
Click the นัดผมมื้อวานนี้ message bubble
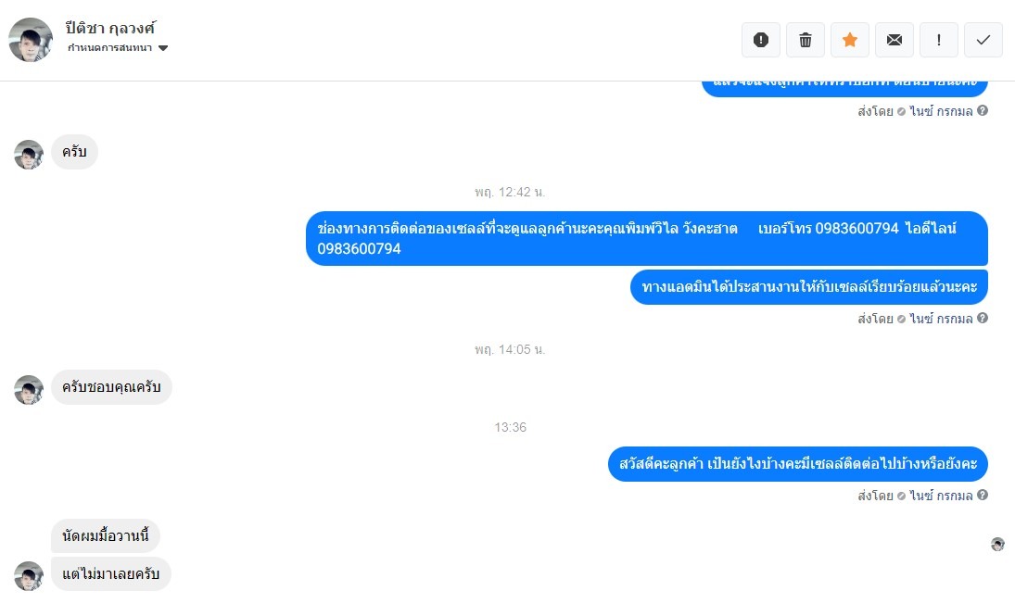tap(106, 535)
